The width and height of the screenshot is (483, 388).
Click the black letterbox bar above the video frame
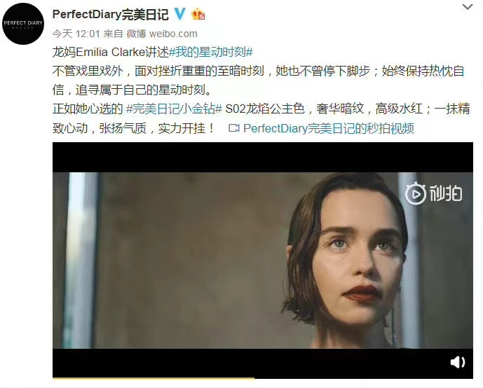(x=263, y=157)
